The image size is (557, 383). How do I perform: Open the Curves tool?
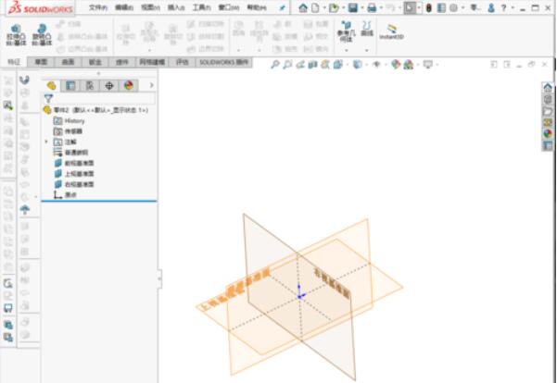(367, 29)
